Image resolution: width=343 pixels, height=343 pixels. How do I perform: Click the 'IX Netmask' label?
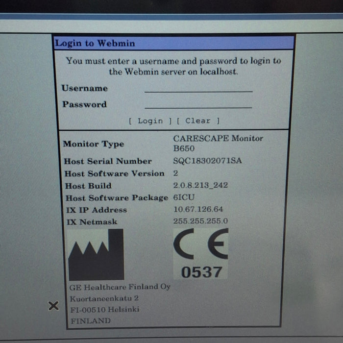pyautogui.click(x=92, y=222)
